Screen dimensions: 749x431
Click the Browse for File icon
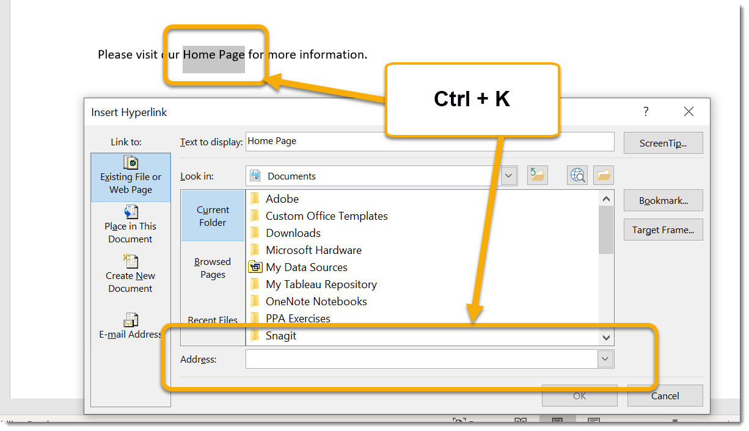pos(604,176)
